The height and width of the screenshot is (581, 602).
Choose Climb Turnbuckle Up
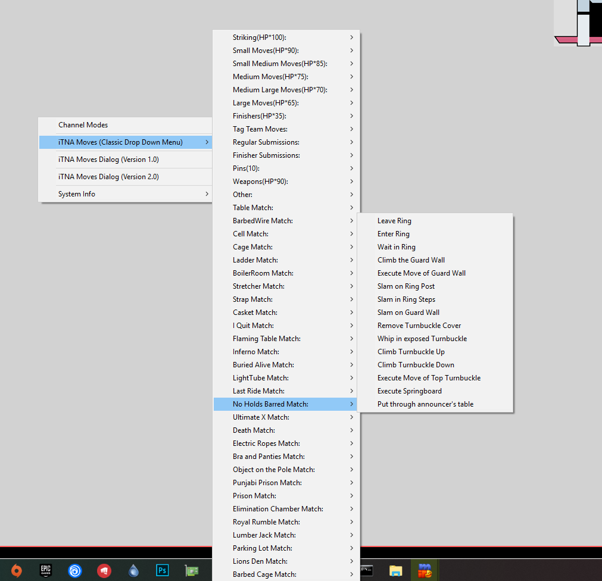pyautogui.click(x=435, y=351)
